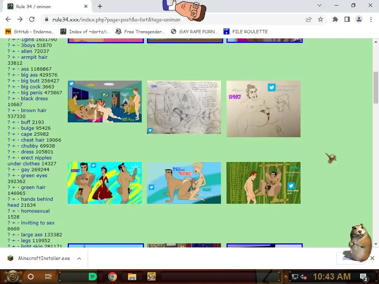Open Task View on the taskbar
This screenshot has height=284, width=379.
coord(48,277)
